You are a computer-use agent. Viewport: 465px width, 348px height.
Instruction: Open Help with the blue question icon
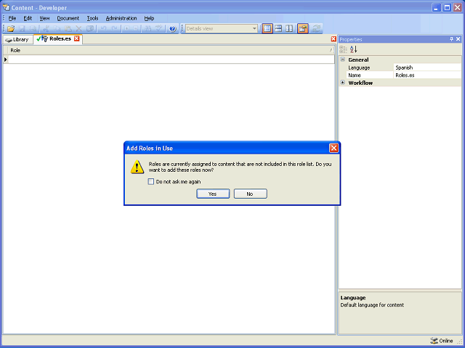tap(172, 29)
